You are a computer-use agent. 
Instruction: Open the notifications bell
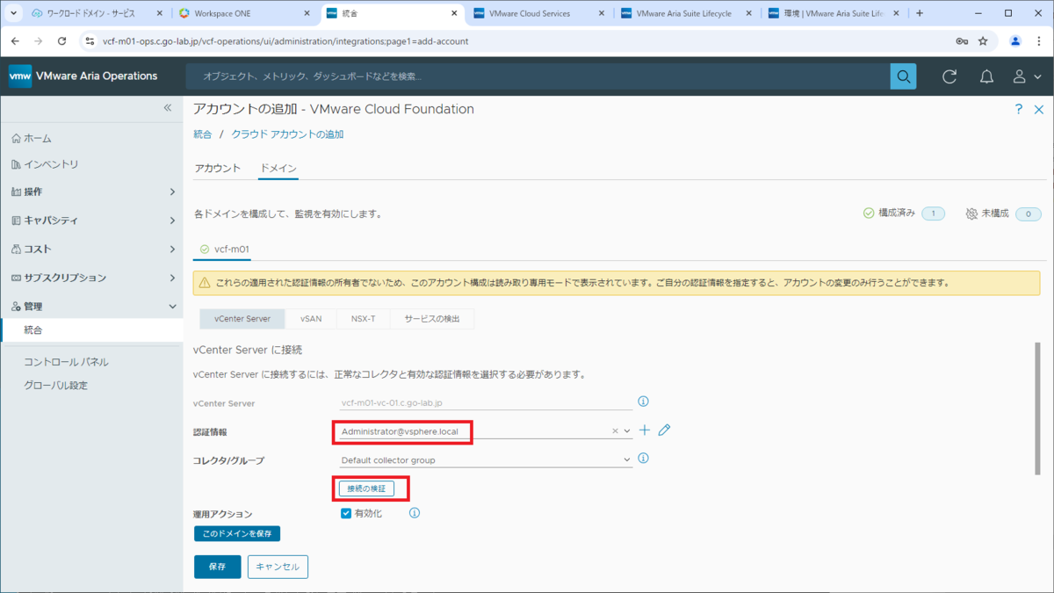986,76
